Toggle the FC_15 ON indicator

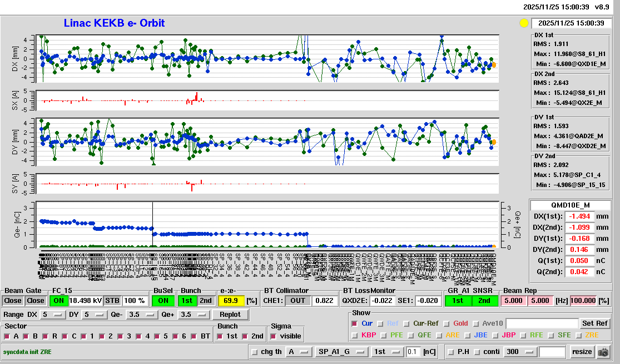coord(58,301)
